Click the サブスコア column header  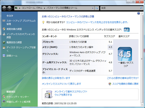coord(109,36)
